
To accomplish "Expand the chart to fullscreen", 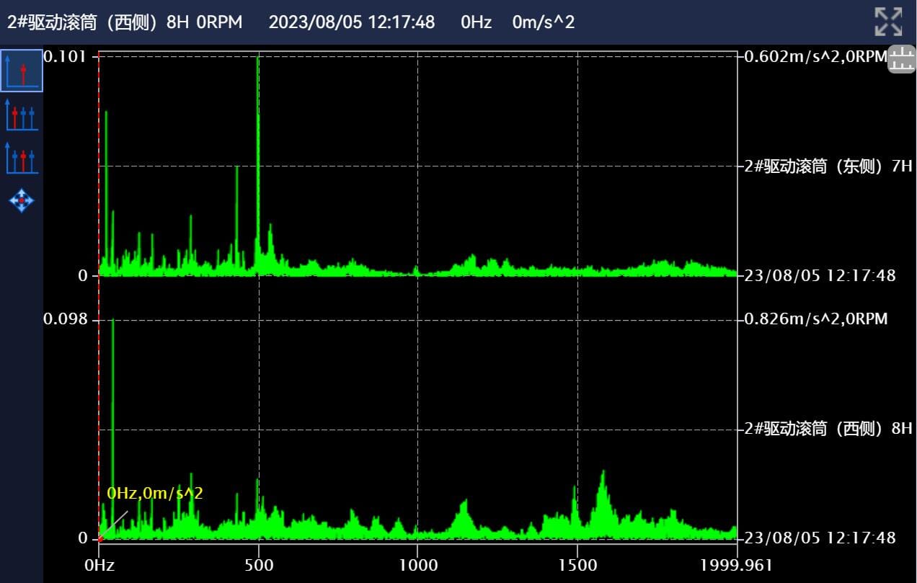I will (888, 22).
